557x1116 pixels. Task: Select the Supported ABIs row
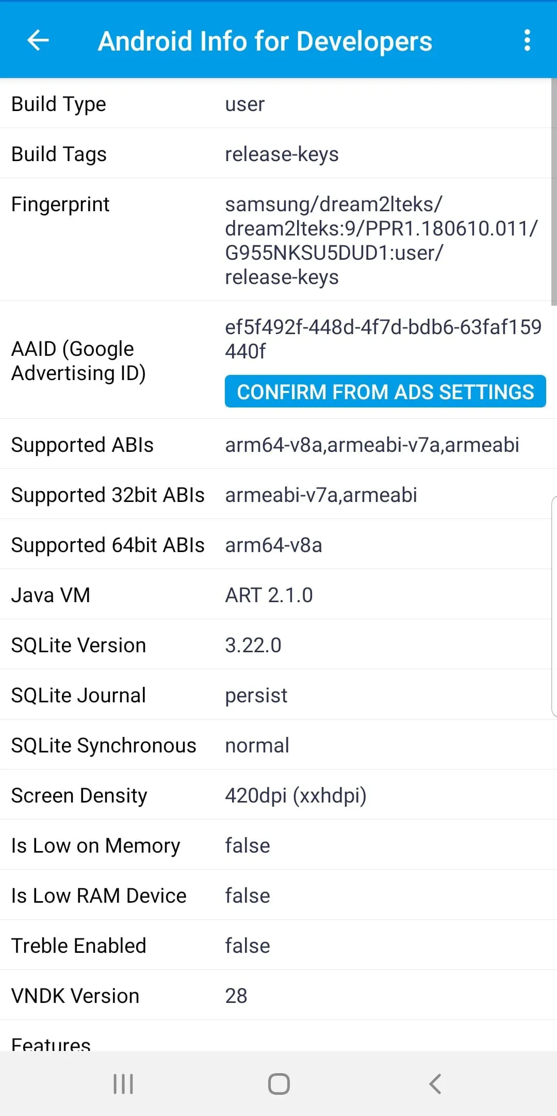(x=278, y=445)
